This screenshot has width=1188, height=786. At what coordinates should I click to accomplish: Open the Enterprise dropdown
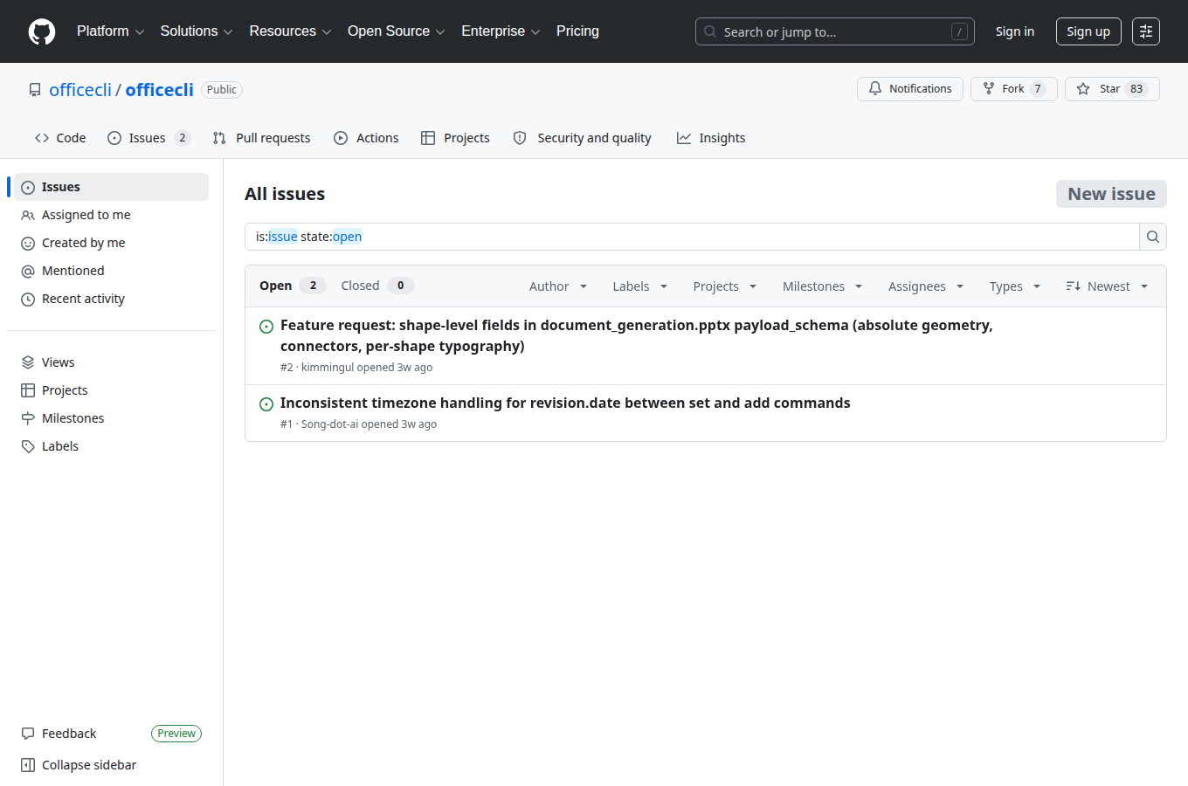pyautogui.click(x=501, y=31)
